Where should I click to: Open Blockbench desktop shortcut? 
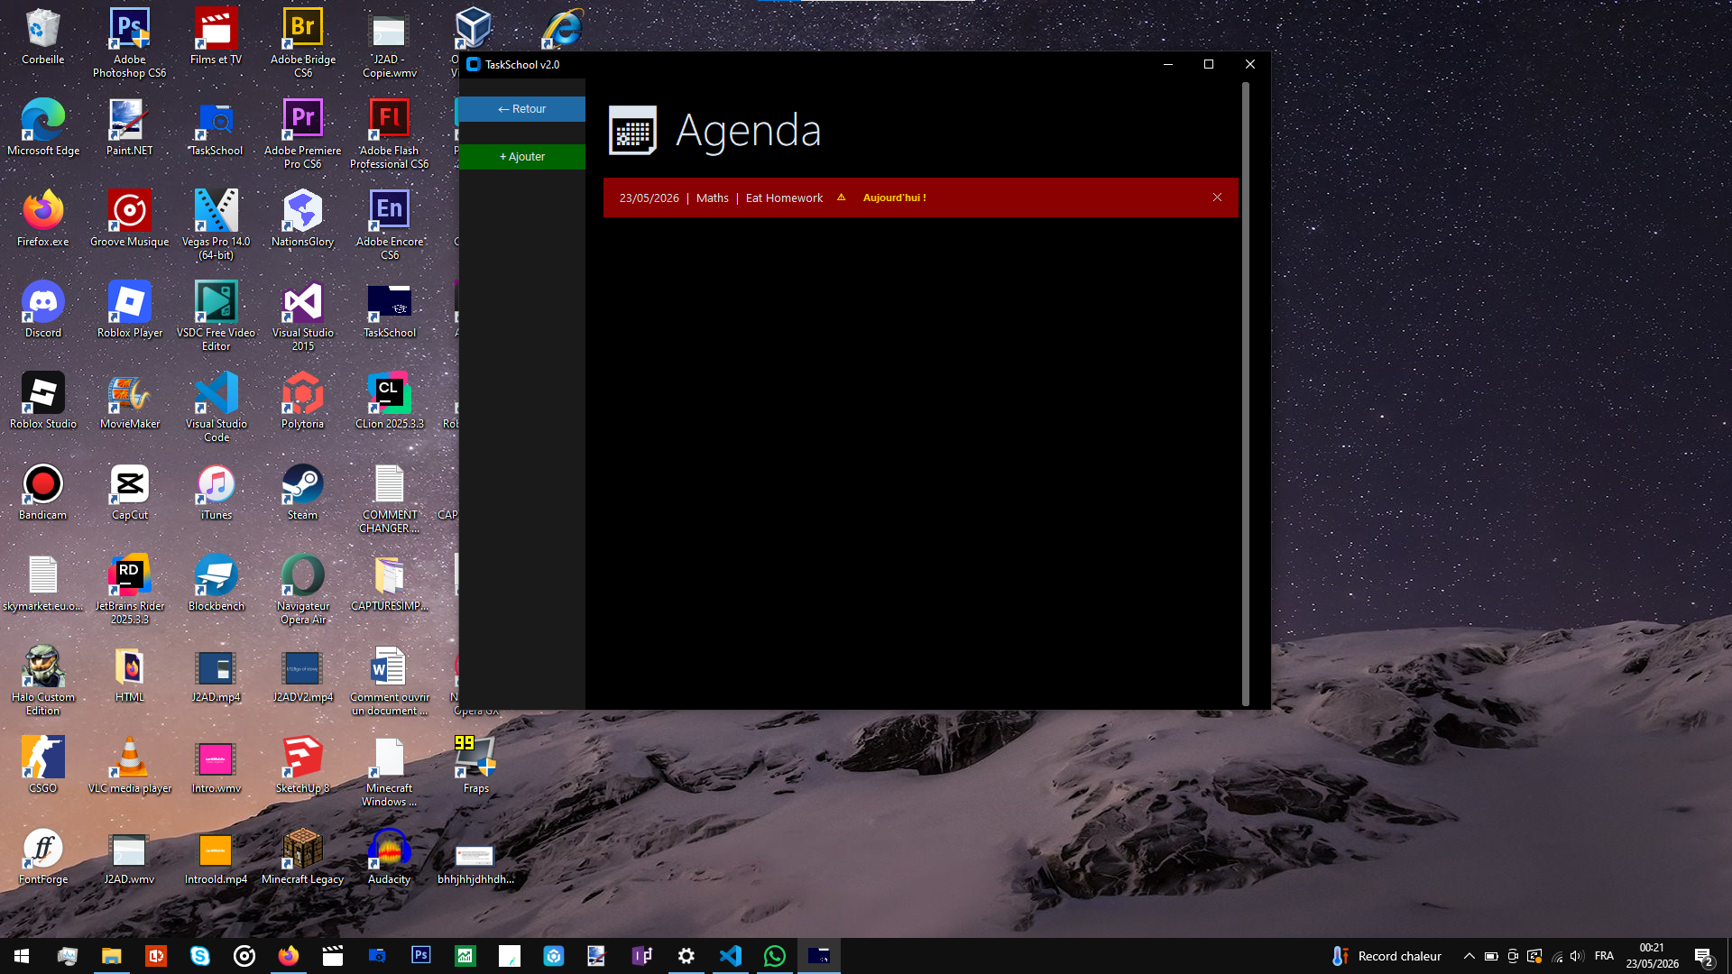pos(216,583)
